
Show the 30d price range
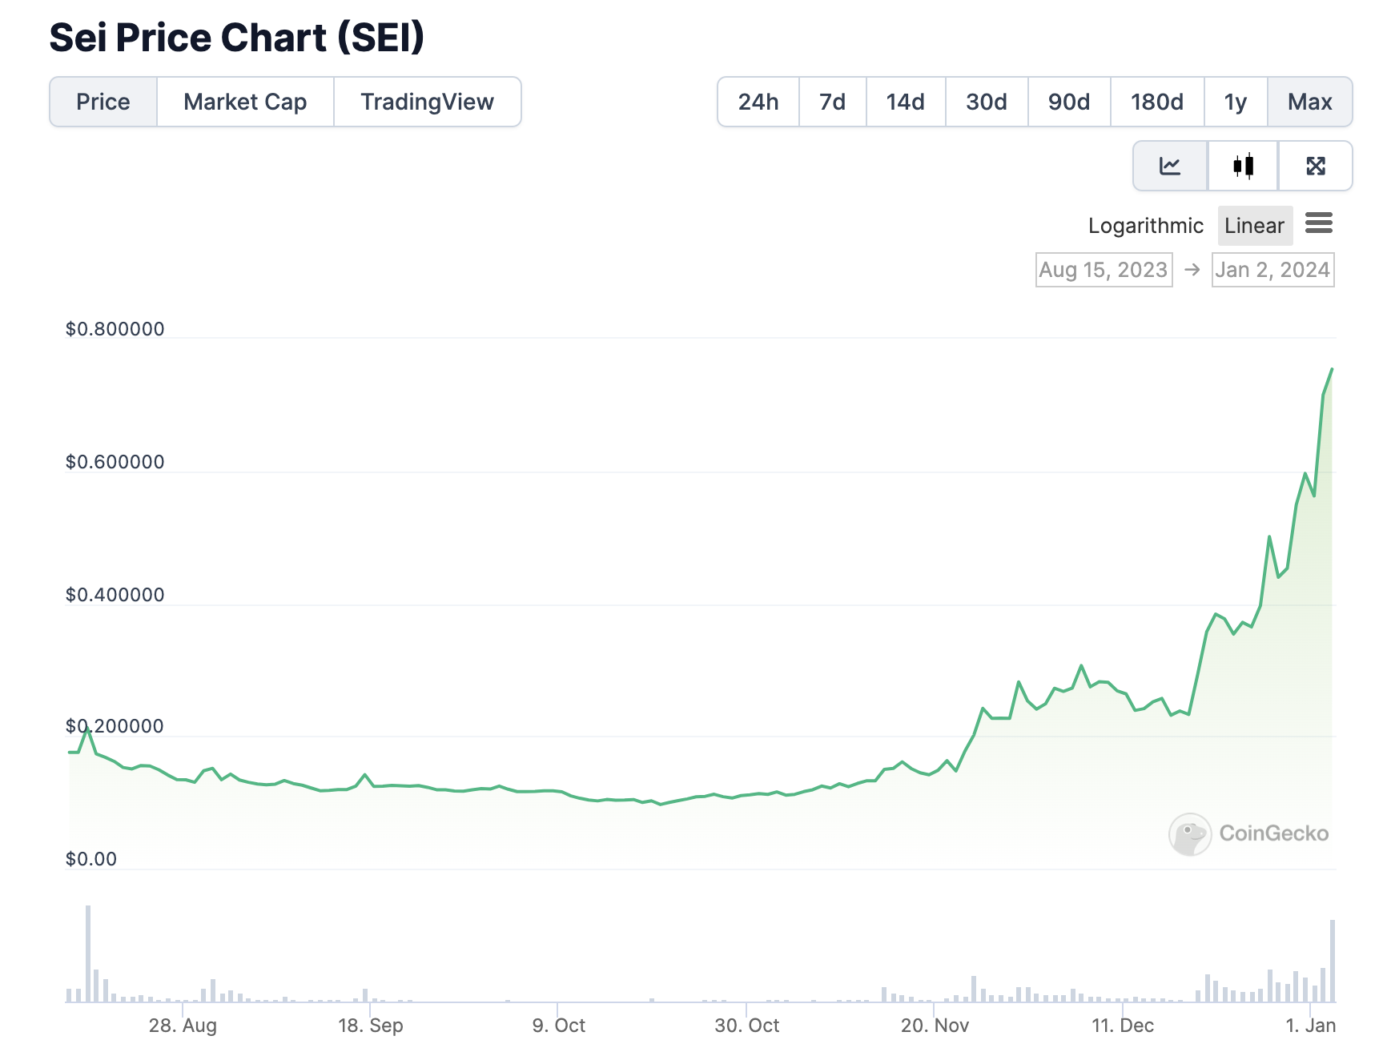[x=987, y=102]
